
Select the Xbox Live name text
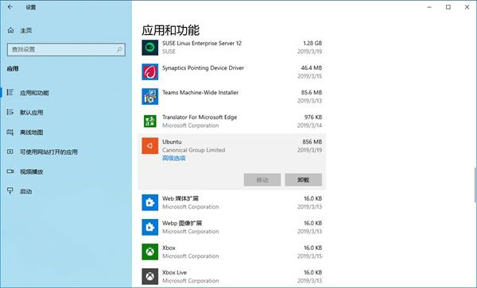point(174,272)
